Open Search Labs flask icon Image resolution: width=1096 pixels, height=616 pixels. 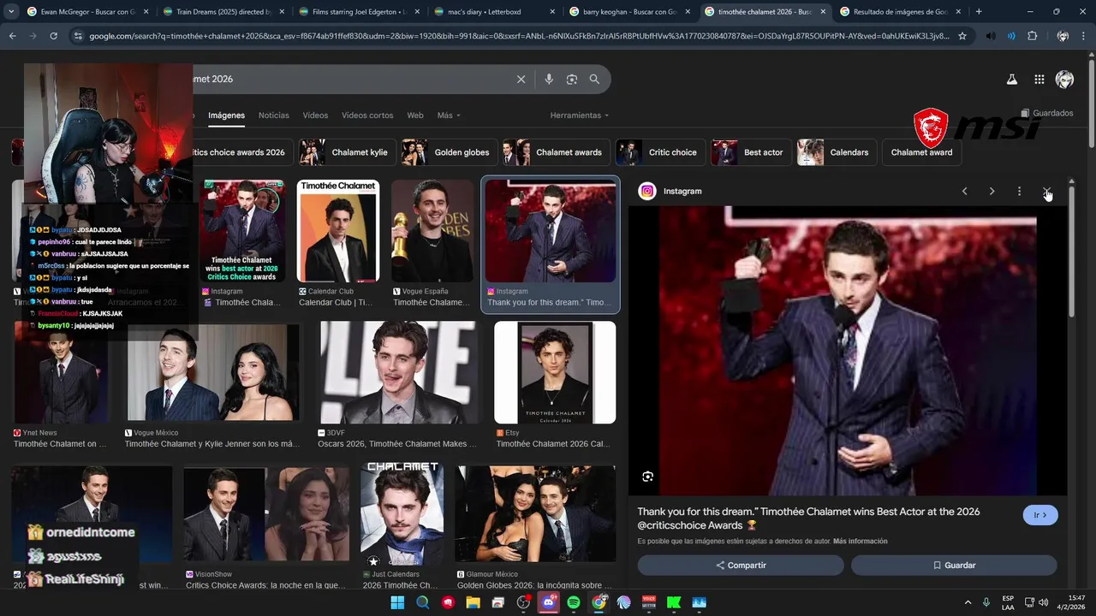(1011, 79)
